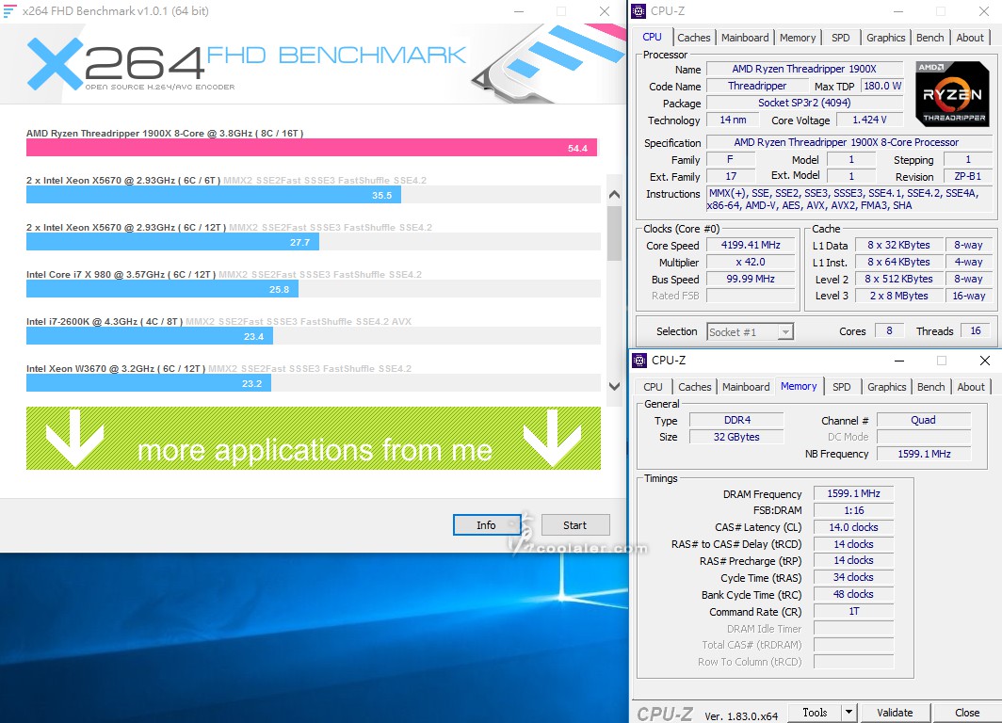1002x723 pixels.
Task: Click the Core Speed value 4199.41 MHz
Action: pyautogui.click(x=751, y=246)
